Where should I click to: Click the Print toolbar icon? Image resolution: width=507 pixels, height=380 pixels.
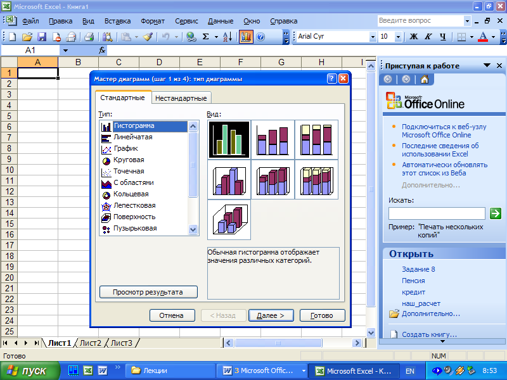click(x=89, y=37)
